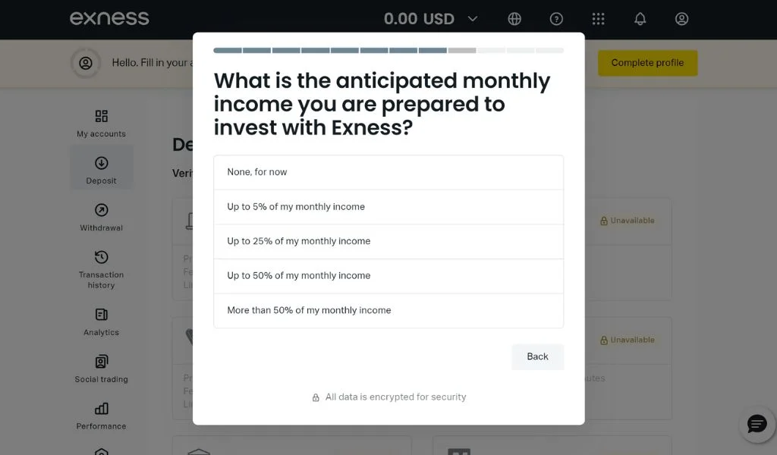The image size is (777, 455).
Task: Select 'None, for now'
Action: 388,172
